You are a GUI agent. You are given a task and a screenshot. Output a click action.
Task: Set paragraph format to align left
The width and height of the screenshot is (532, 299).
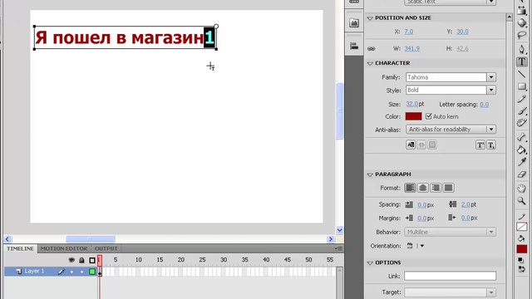tap(410, 188)
